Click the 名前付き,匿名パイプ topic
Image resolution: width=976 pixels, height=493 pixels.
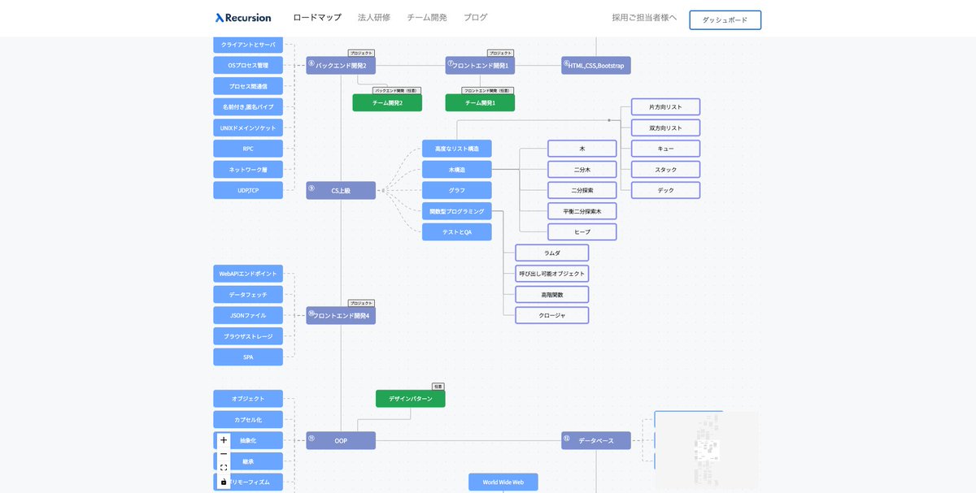click(248, 107)
